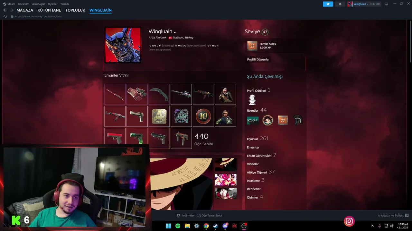Click the MP7 submachine gun item
Viewport: 412px width, 231px height.
pyautogui.click(x=181, y=138)
